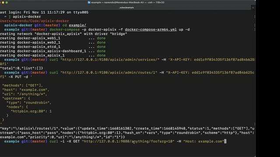280x157 pixels.
Task: Click the underlined docker-compose-arm64.yml filename
Action: tap(150, 30)
